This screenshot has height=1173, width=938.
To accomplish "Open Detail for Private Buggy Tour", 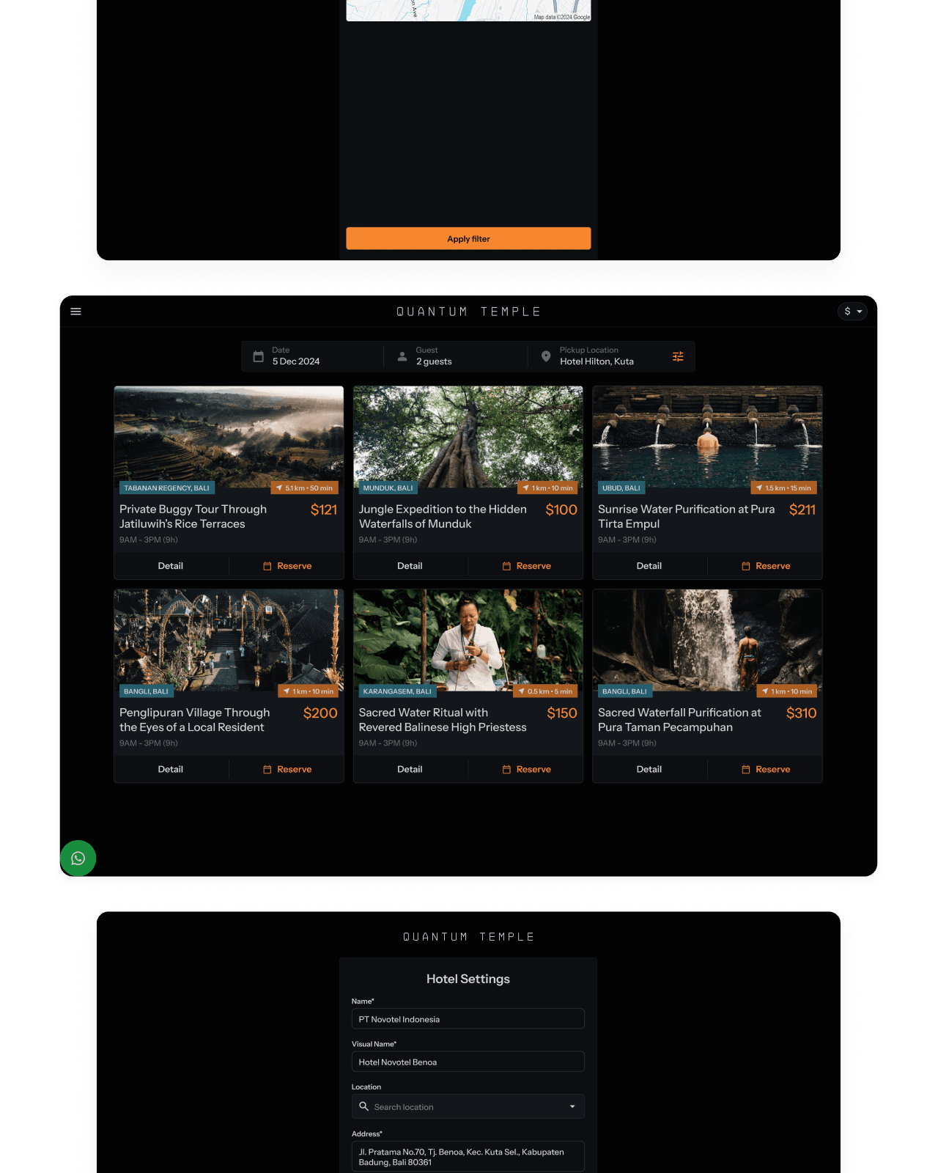I will [171, 566].
